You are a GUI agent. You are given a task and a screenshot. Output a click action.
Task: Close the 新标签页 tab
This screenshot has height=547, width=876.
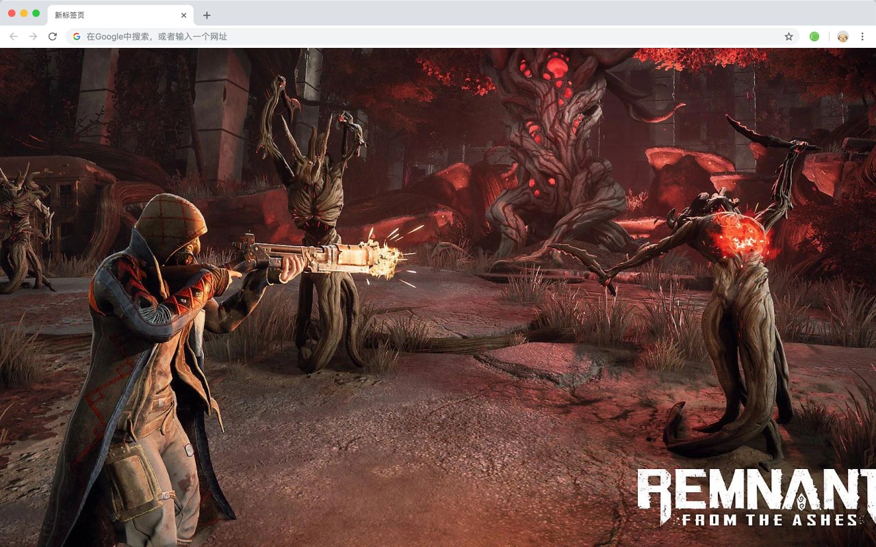(x=183, y=15)
